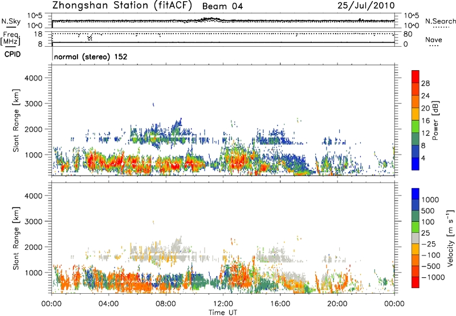Pick the red top segment of power colorbar
The width and height of the screenshot is (456, 316).
(x=416, y=76)
